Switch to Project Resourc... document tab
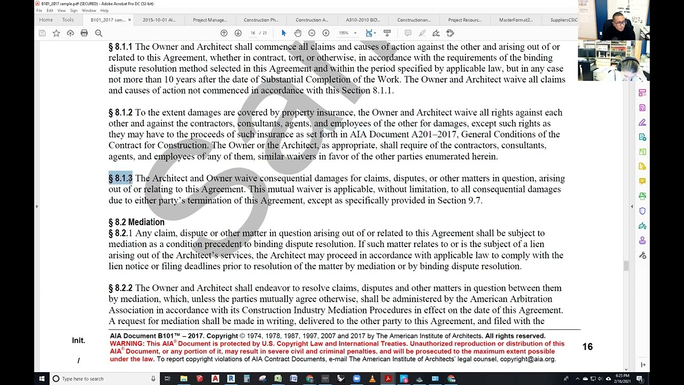 [x=464, y=20]
